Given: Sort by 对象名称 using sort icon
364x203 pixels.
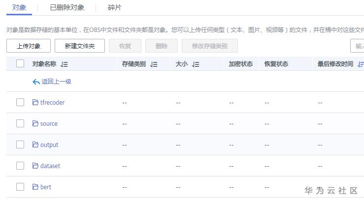Looking at the screenshot, I should click(64, 64).
